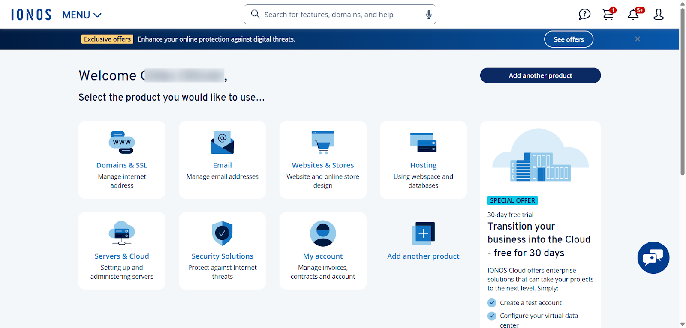Open the Add another product link in grid
686x328 pixels.
[423, 256]
